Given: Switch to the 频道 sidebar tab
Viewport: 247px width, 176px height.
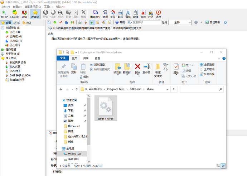Looking at the screenshot, I should tap(6, 23).
